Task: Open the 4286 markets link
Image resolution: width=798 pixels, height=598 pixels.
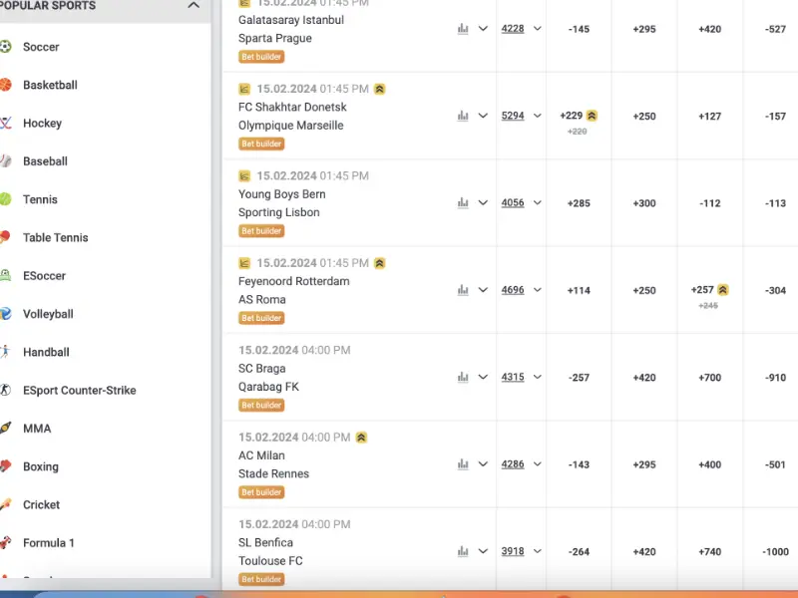Action: [x=513, y=463]
